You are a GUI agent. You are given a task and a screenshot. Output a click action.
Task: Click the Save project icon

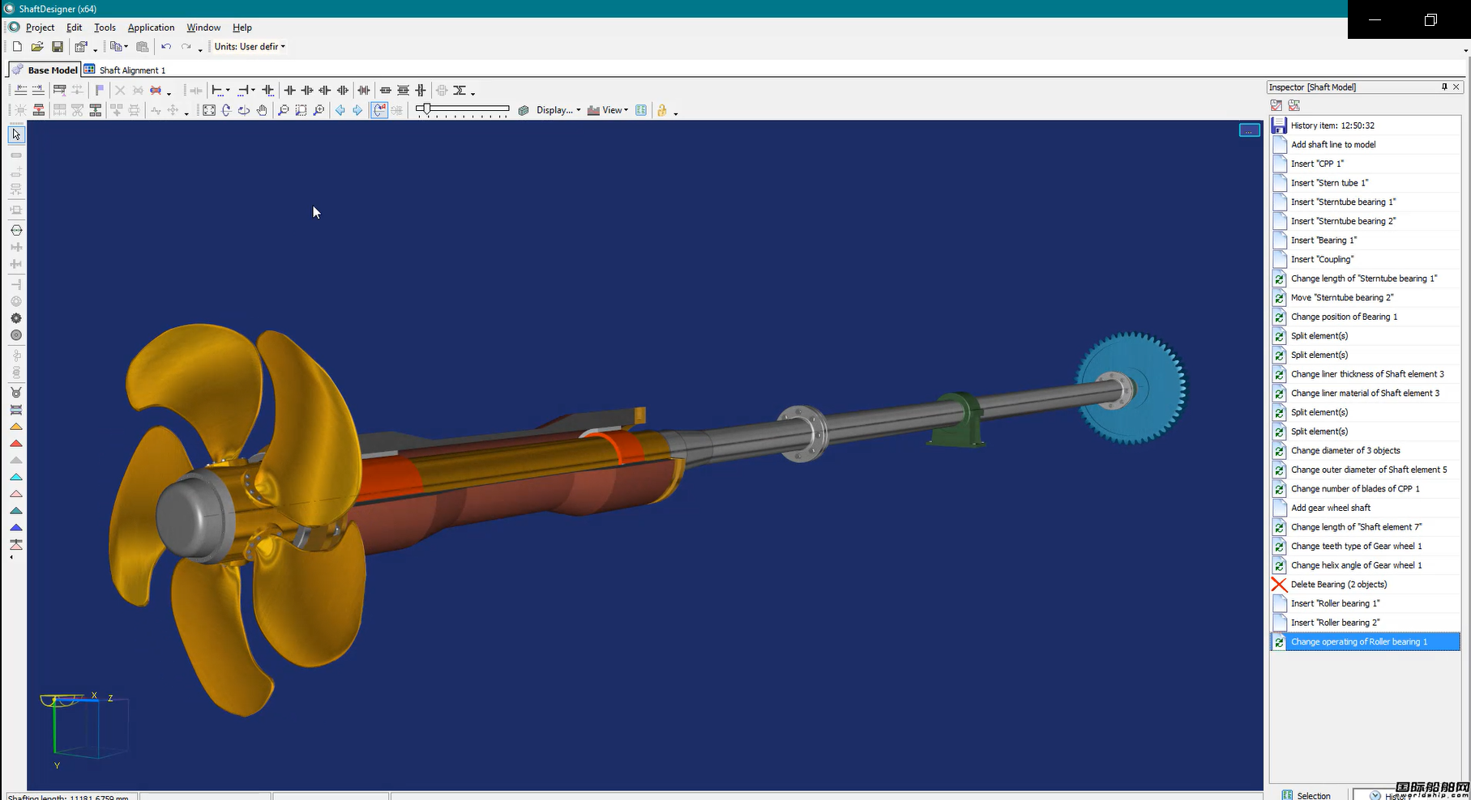[x=58, y=47]
